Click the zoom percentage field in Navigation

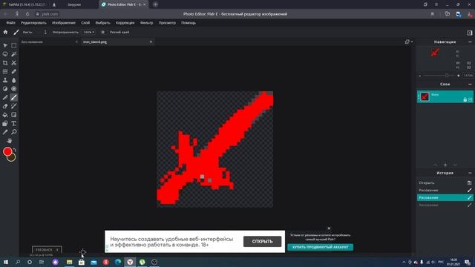[x=468, y=76]
